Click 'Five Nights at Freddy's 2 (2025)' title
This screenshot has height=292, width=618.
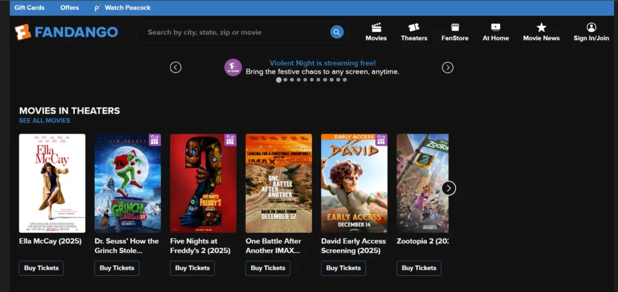pos(200,246)
